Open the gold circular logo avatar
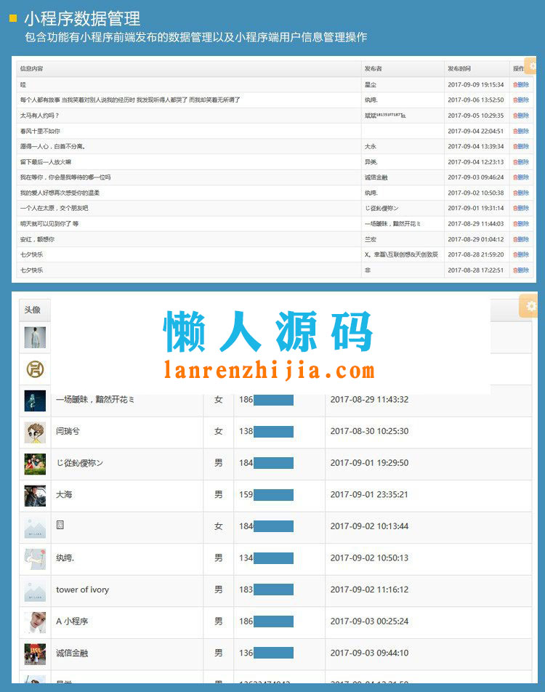545x692 pixels. pos(35,369)
